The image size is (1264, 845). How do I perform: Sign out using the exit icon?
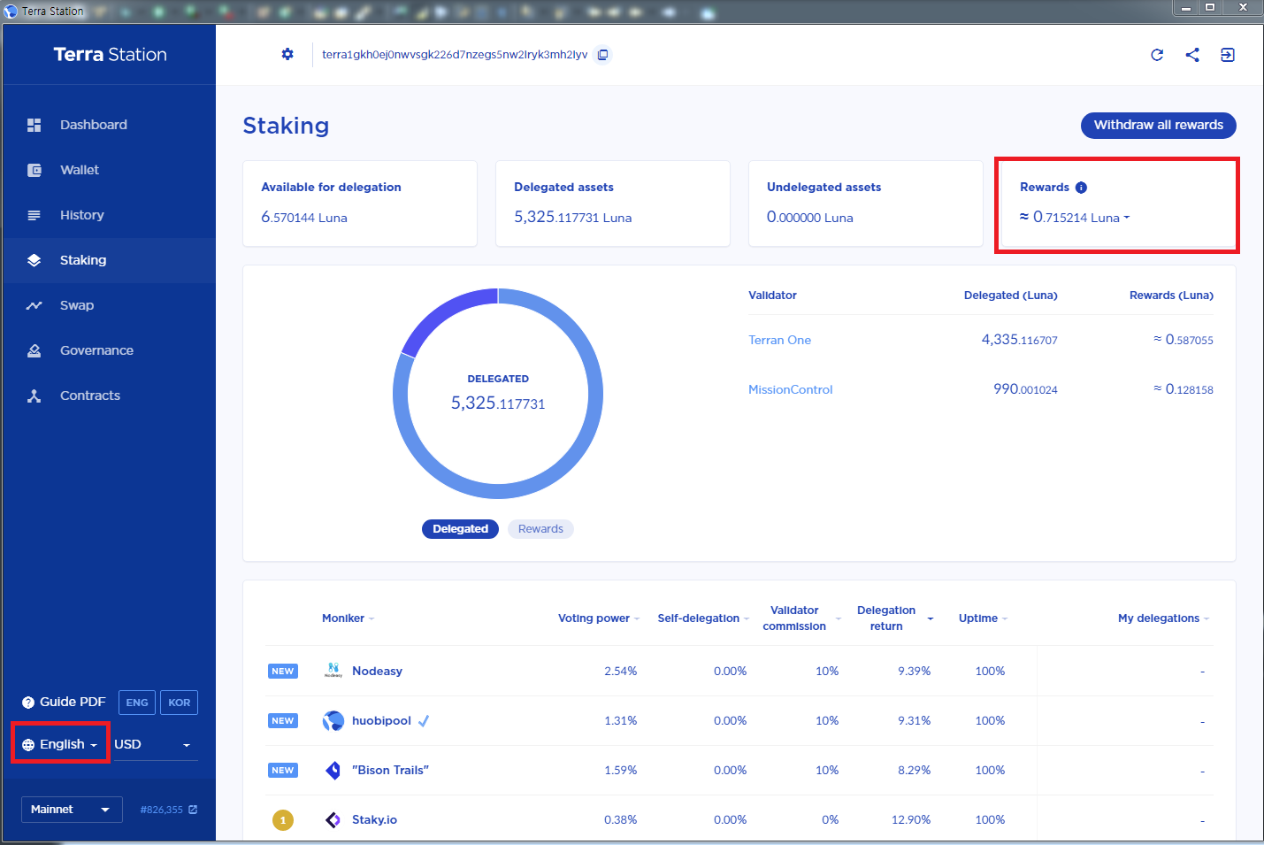pyautogui.click(x=1228, y=54)
